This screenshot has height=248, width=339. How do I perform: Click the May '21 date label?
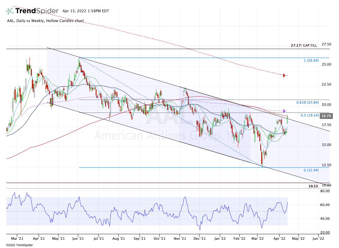click(58, 238)
